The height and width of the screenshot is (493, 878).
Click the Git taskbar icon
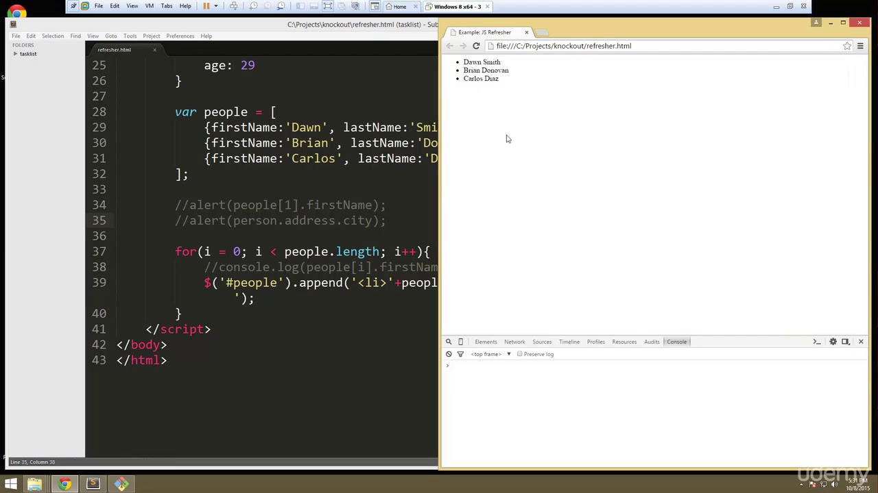point(121,485)
